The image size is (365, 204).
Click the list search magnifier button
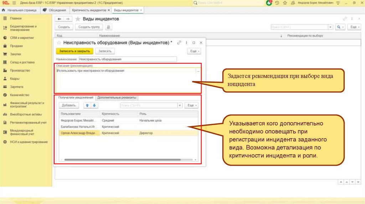[x=340, y=27]
